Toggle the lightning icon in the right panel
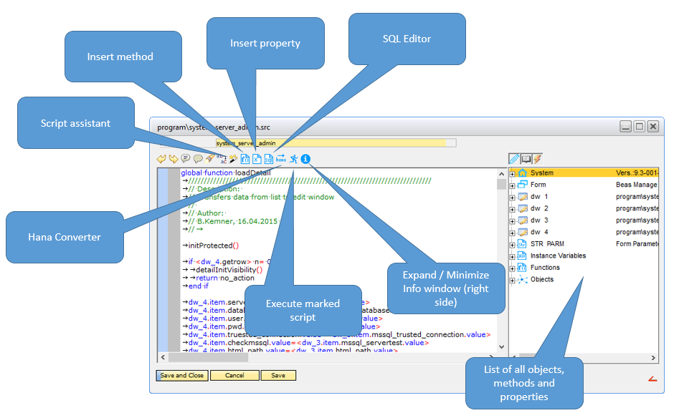Image resolution: width=674 pixels, height=413 pixels. 537,157
